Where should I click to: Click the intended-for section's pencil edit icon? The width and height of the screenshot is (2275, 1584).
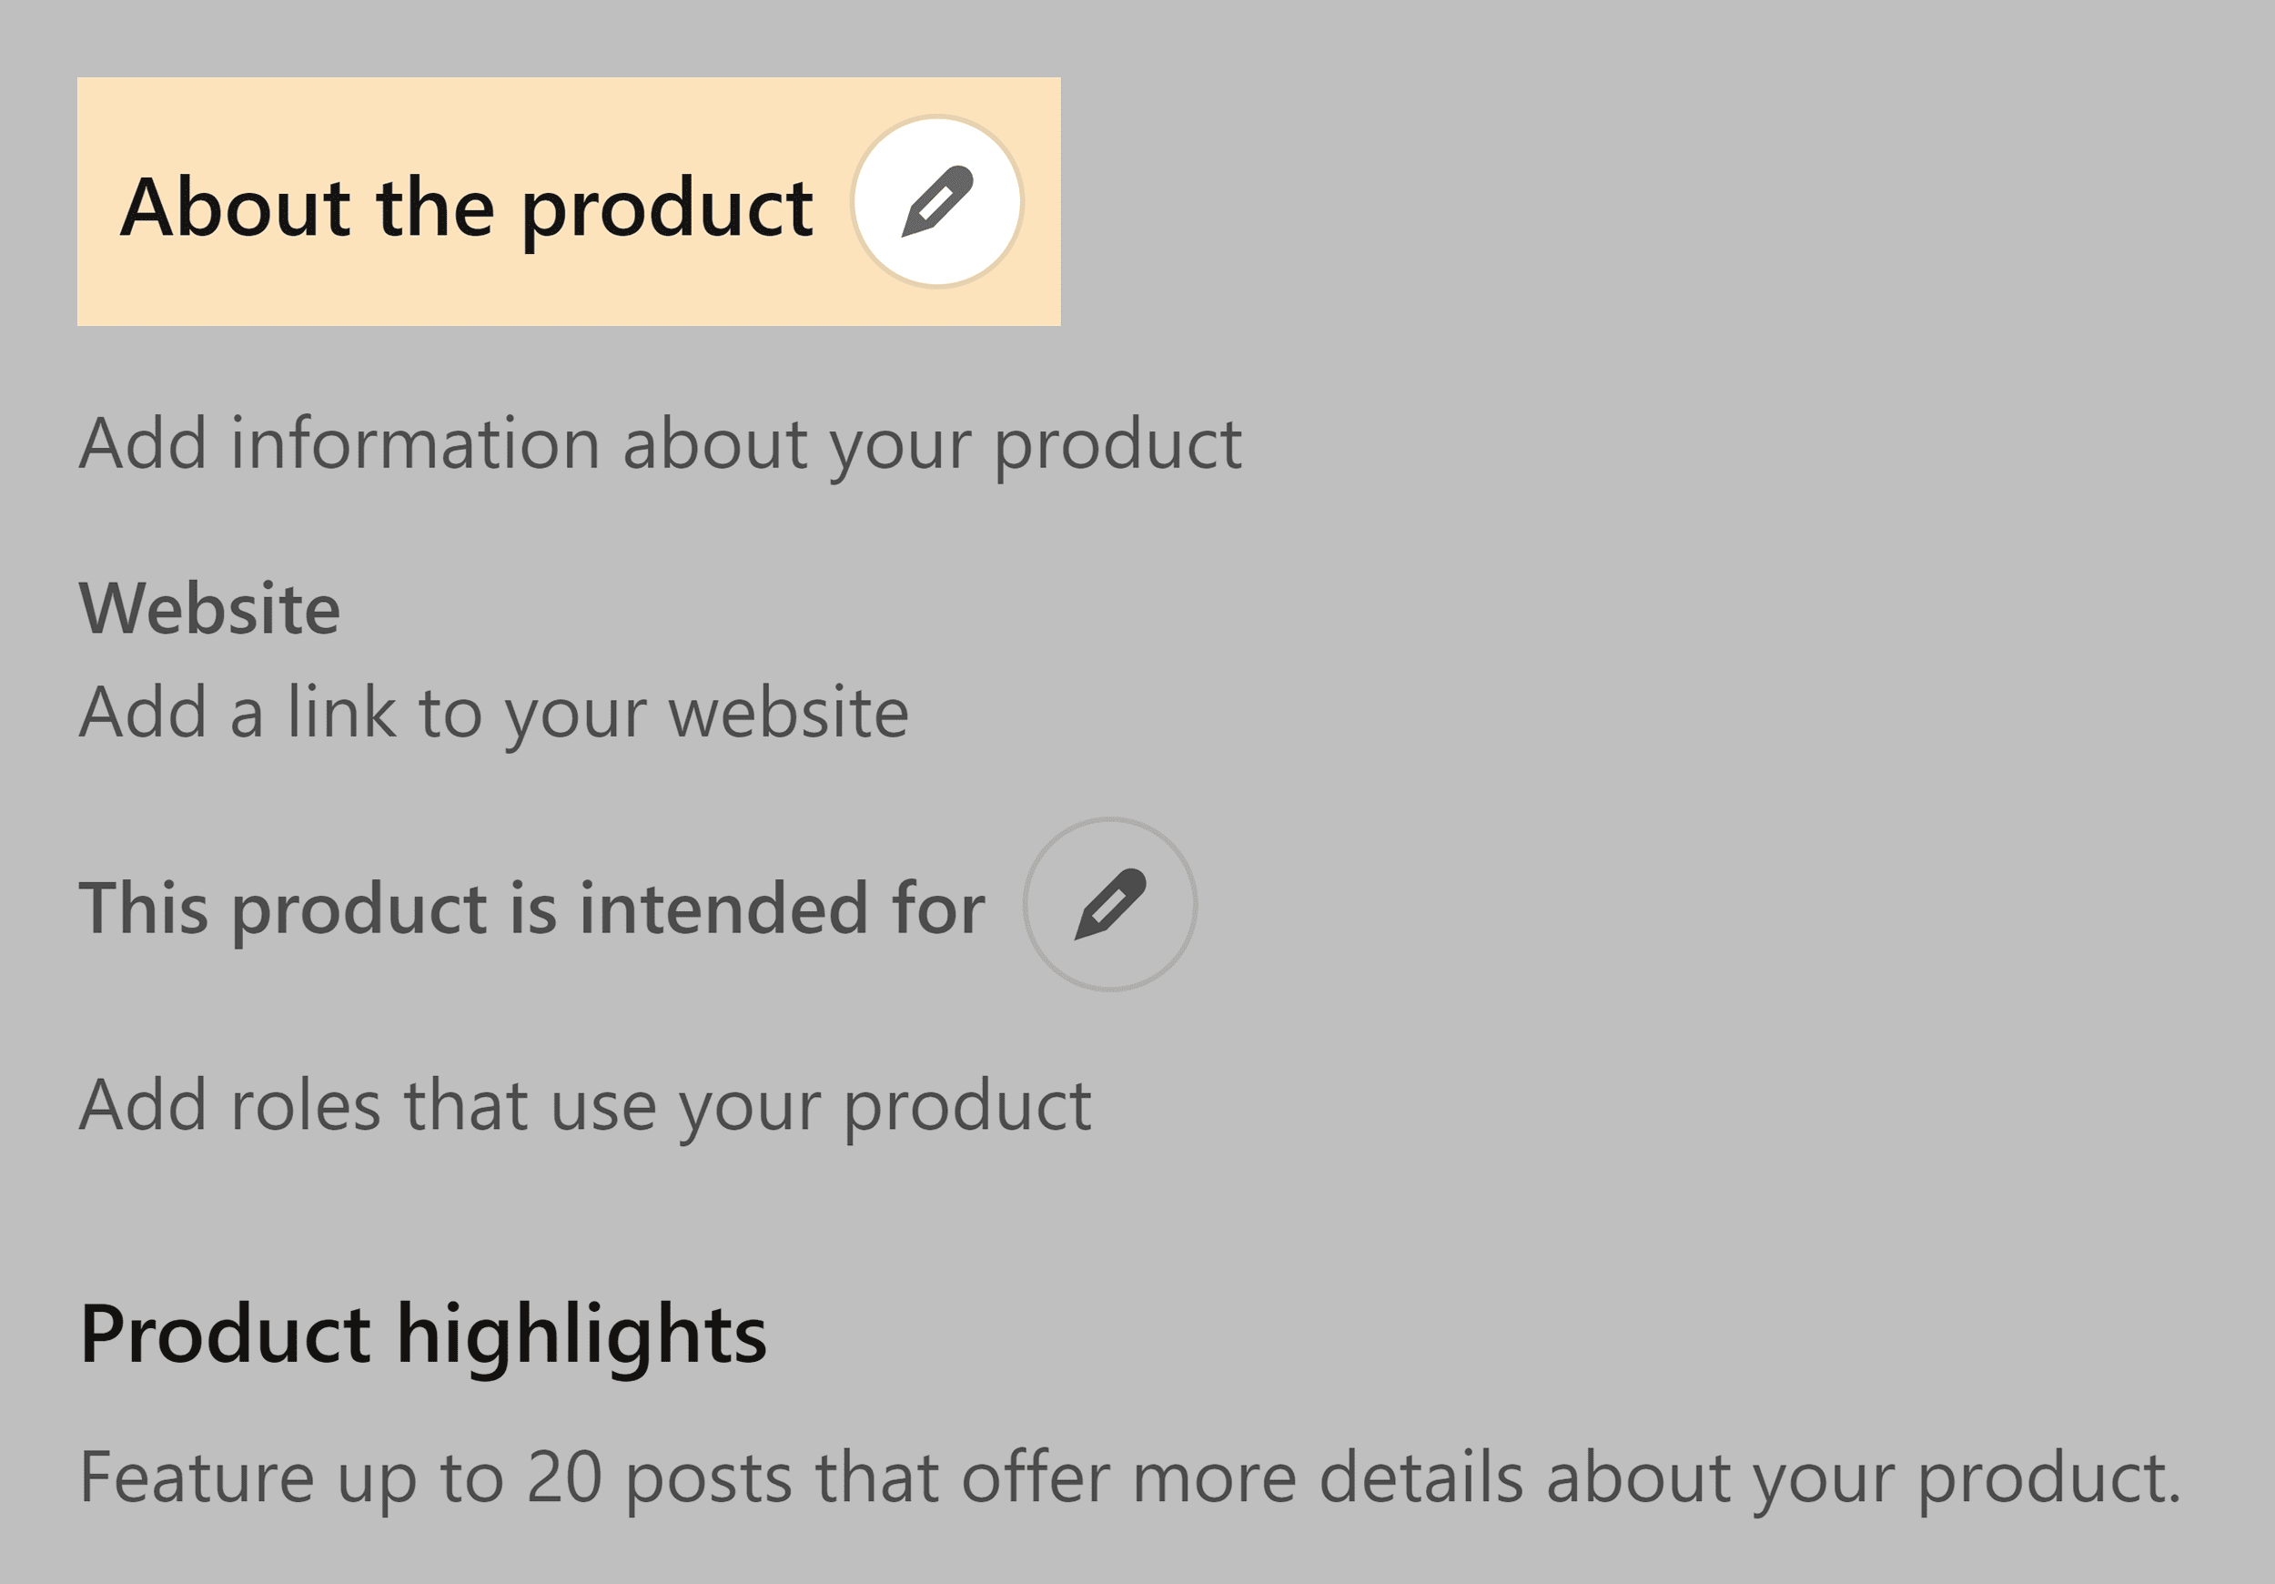[x=1113, y=907]
